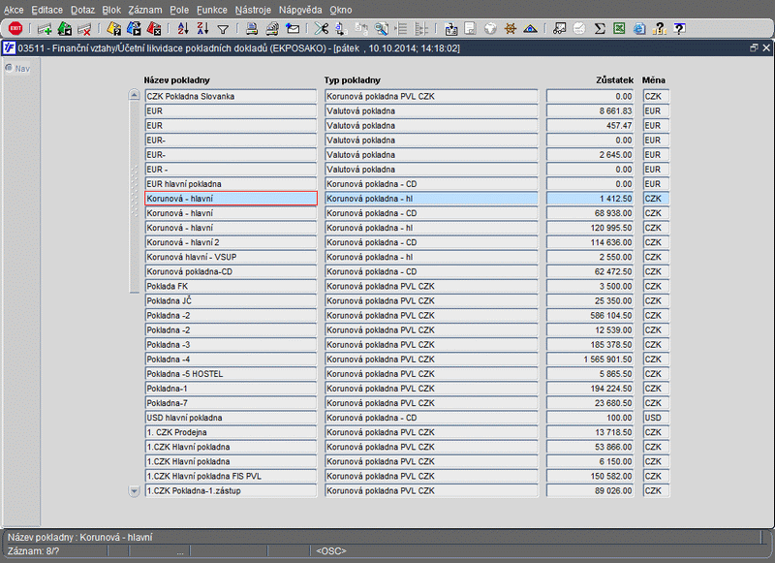Click the question mark with lock icon

(660, 29)
